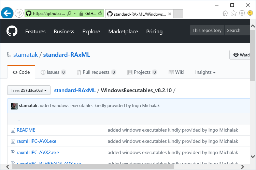This screenshot has height=170, width=256.
Task: Click the This repository search scope
Action: click(207, 30)
